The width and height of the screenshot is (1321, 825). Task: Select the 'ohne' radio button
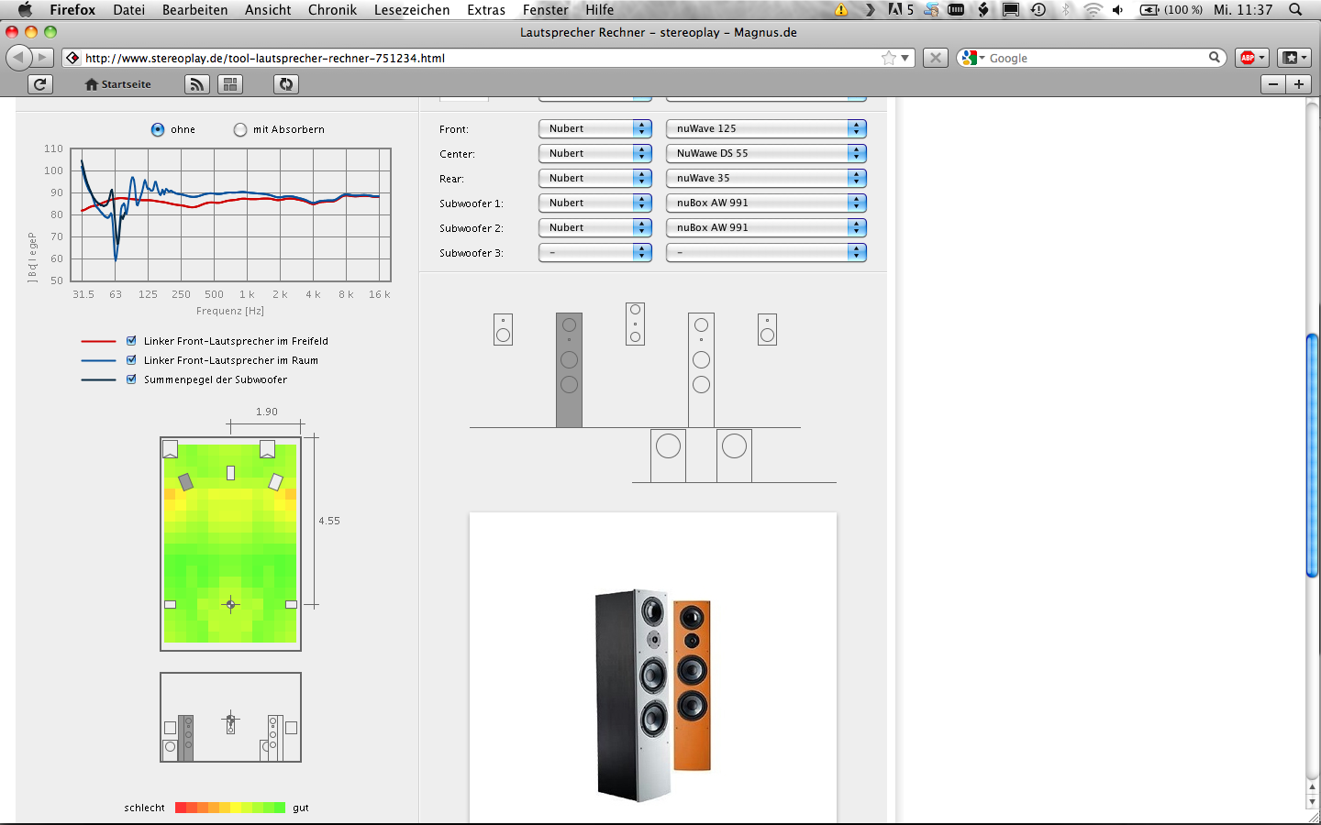pos(158,129)
